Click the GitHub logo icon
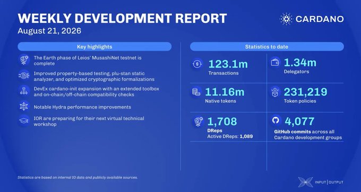This screenshot has width=361, height=192. (x=276, y=120)
